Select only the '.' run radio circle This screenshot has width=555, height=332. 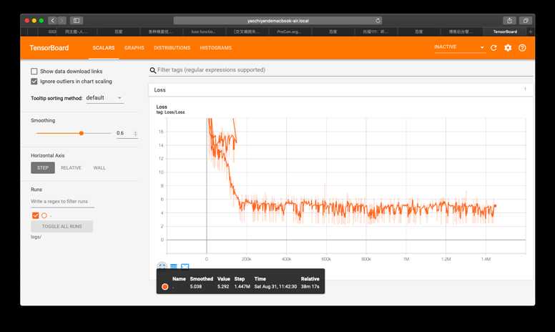(44, 215)
